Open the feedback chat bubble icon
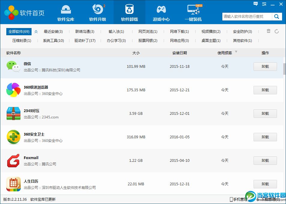This screenshot has width=286, height=204. (x=256, y=4)
